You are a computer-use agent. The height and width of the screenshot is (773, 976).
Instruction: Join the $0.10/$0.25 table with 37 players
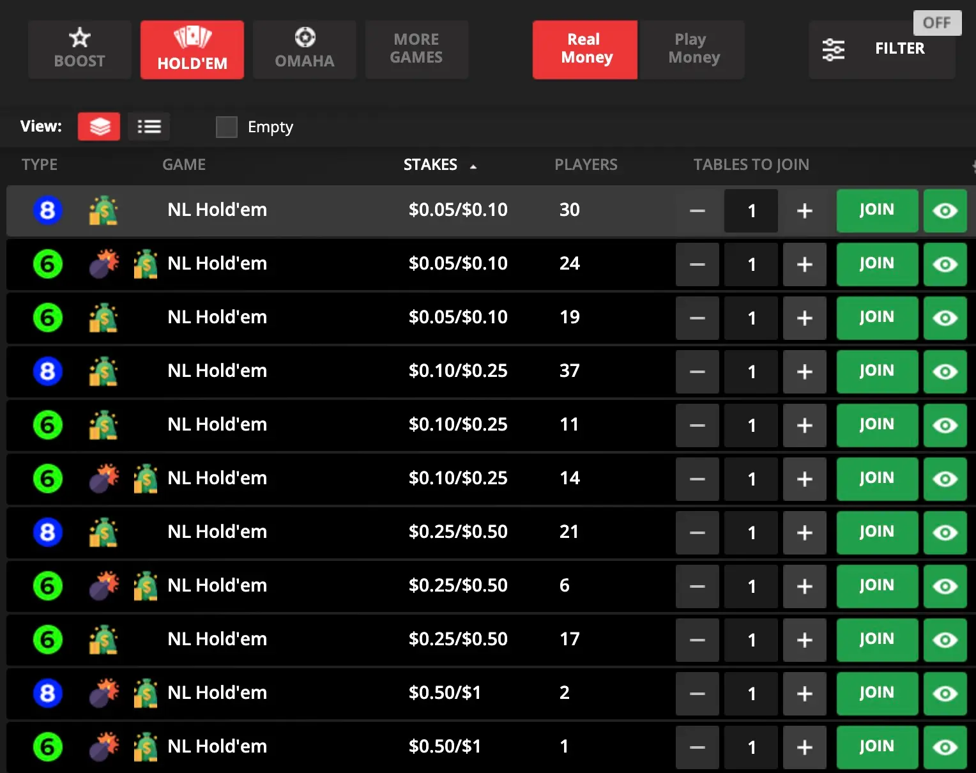[877, 371]
